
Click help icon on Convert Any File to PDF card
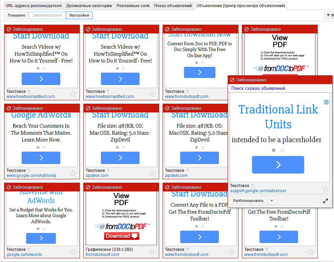point(187,250)
